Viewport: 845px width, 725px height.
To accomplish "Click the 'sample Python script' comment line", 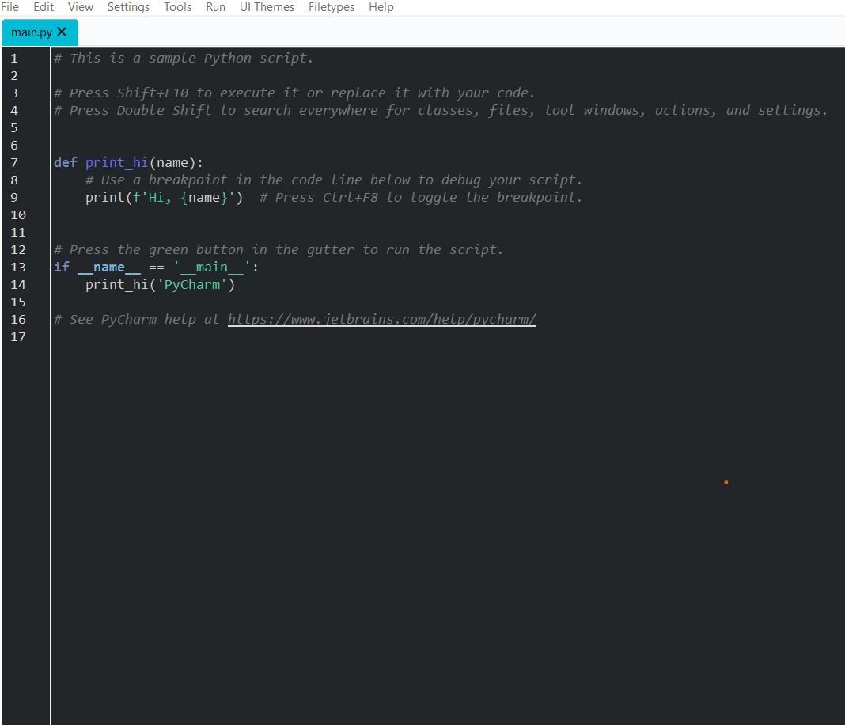I will tap(184, 59).
